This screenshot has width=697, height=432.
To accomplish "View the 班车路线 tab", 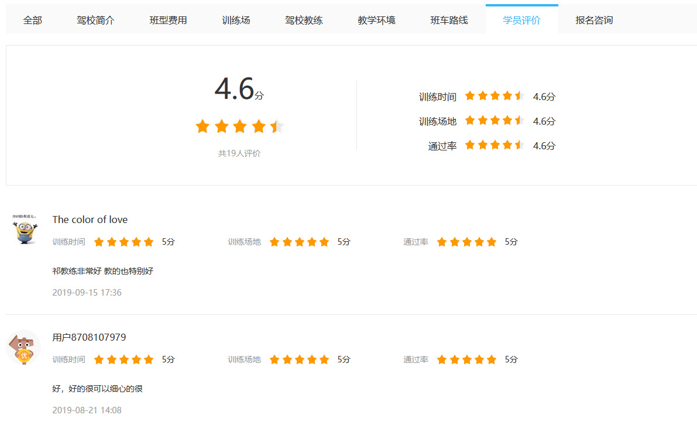I will pyautogui.click(x=449, y=20).
